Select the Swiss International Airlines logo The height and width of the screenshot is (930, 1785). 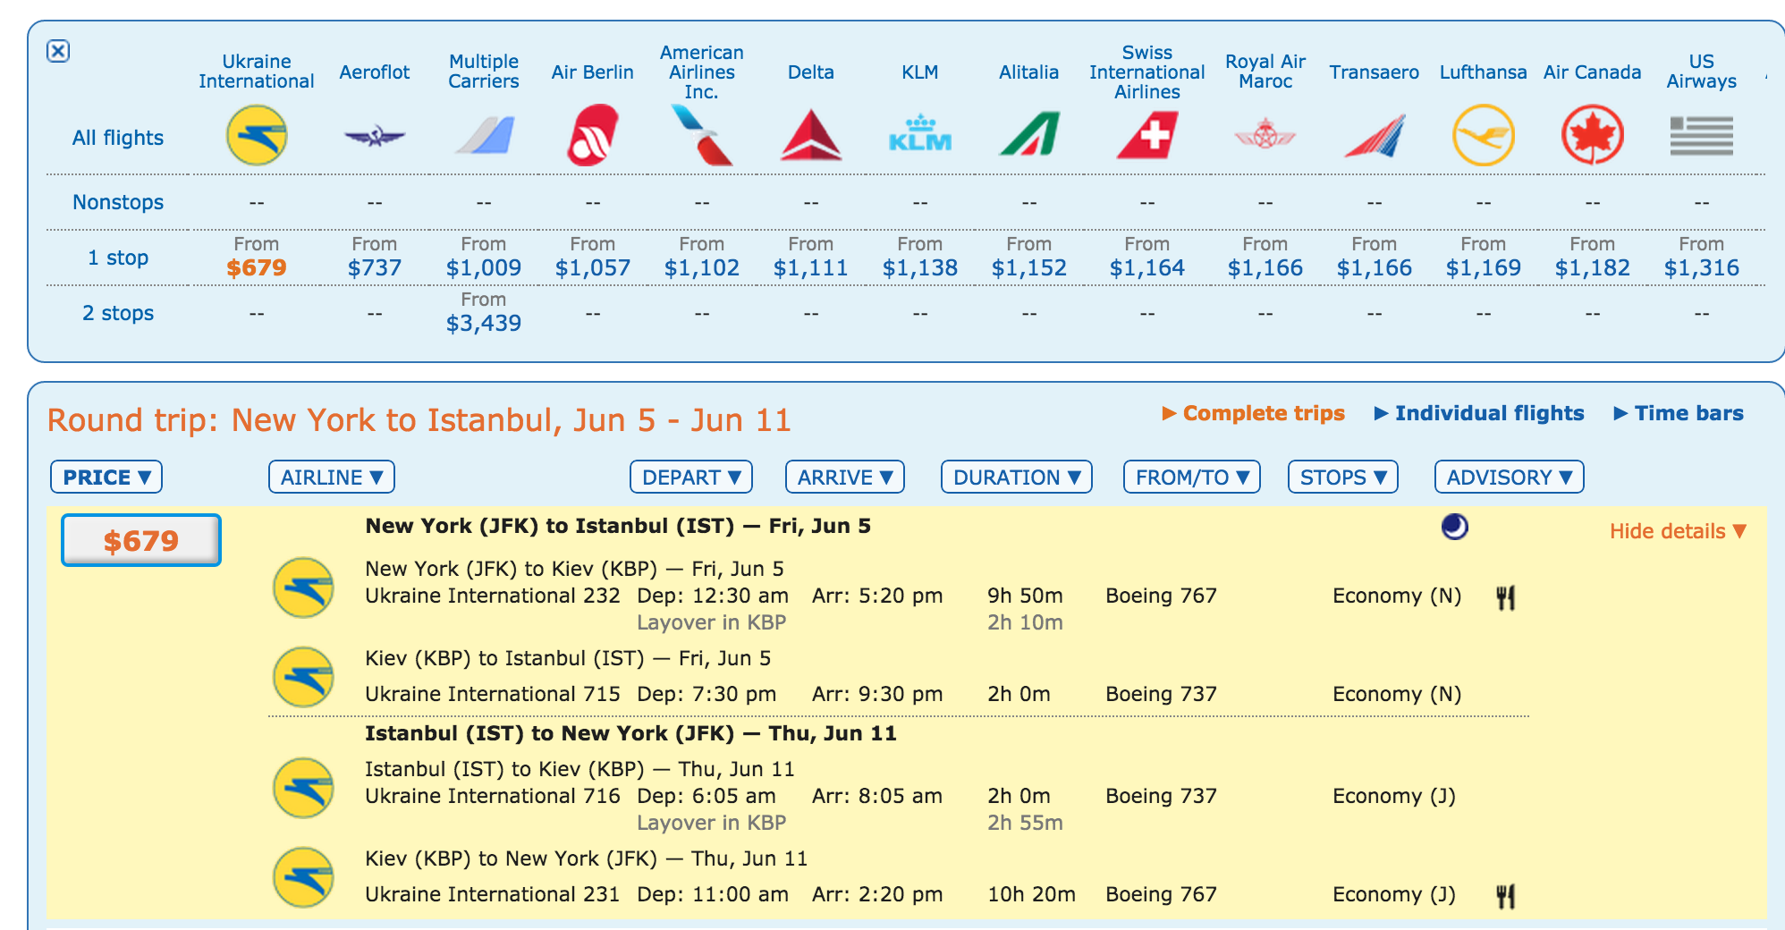[x=1147, y=135]
